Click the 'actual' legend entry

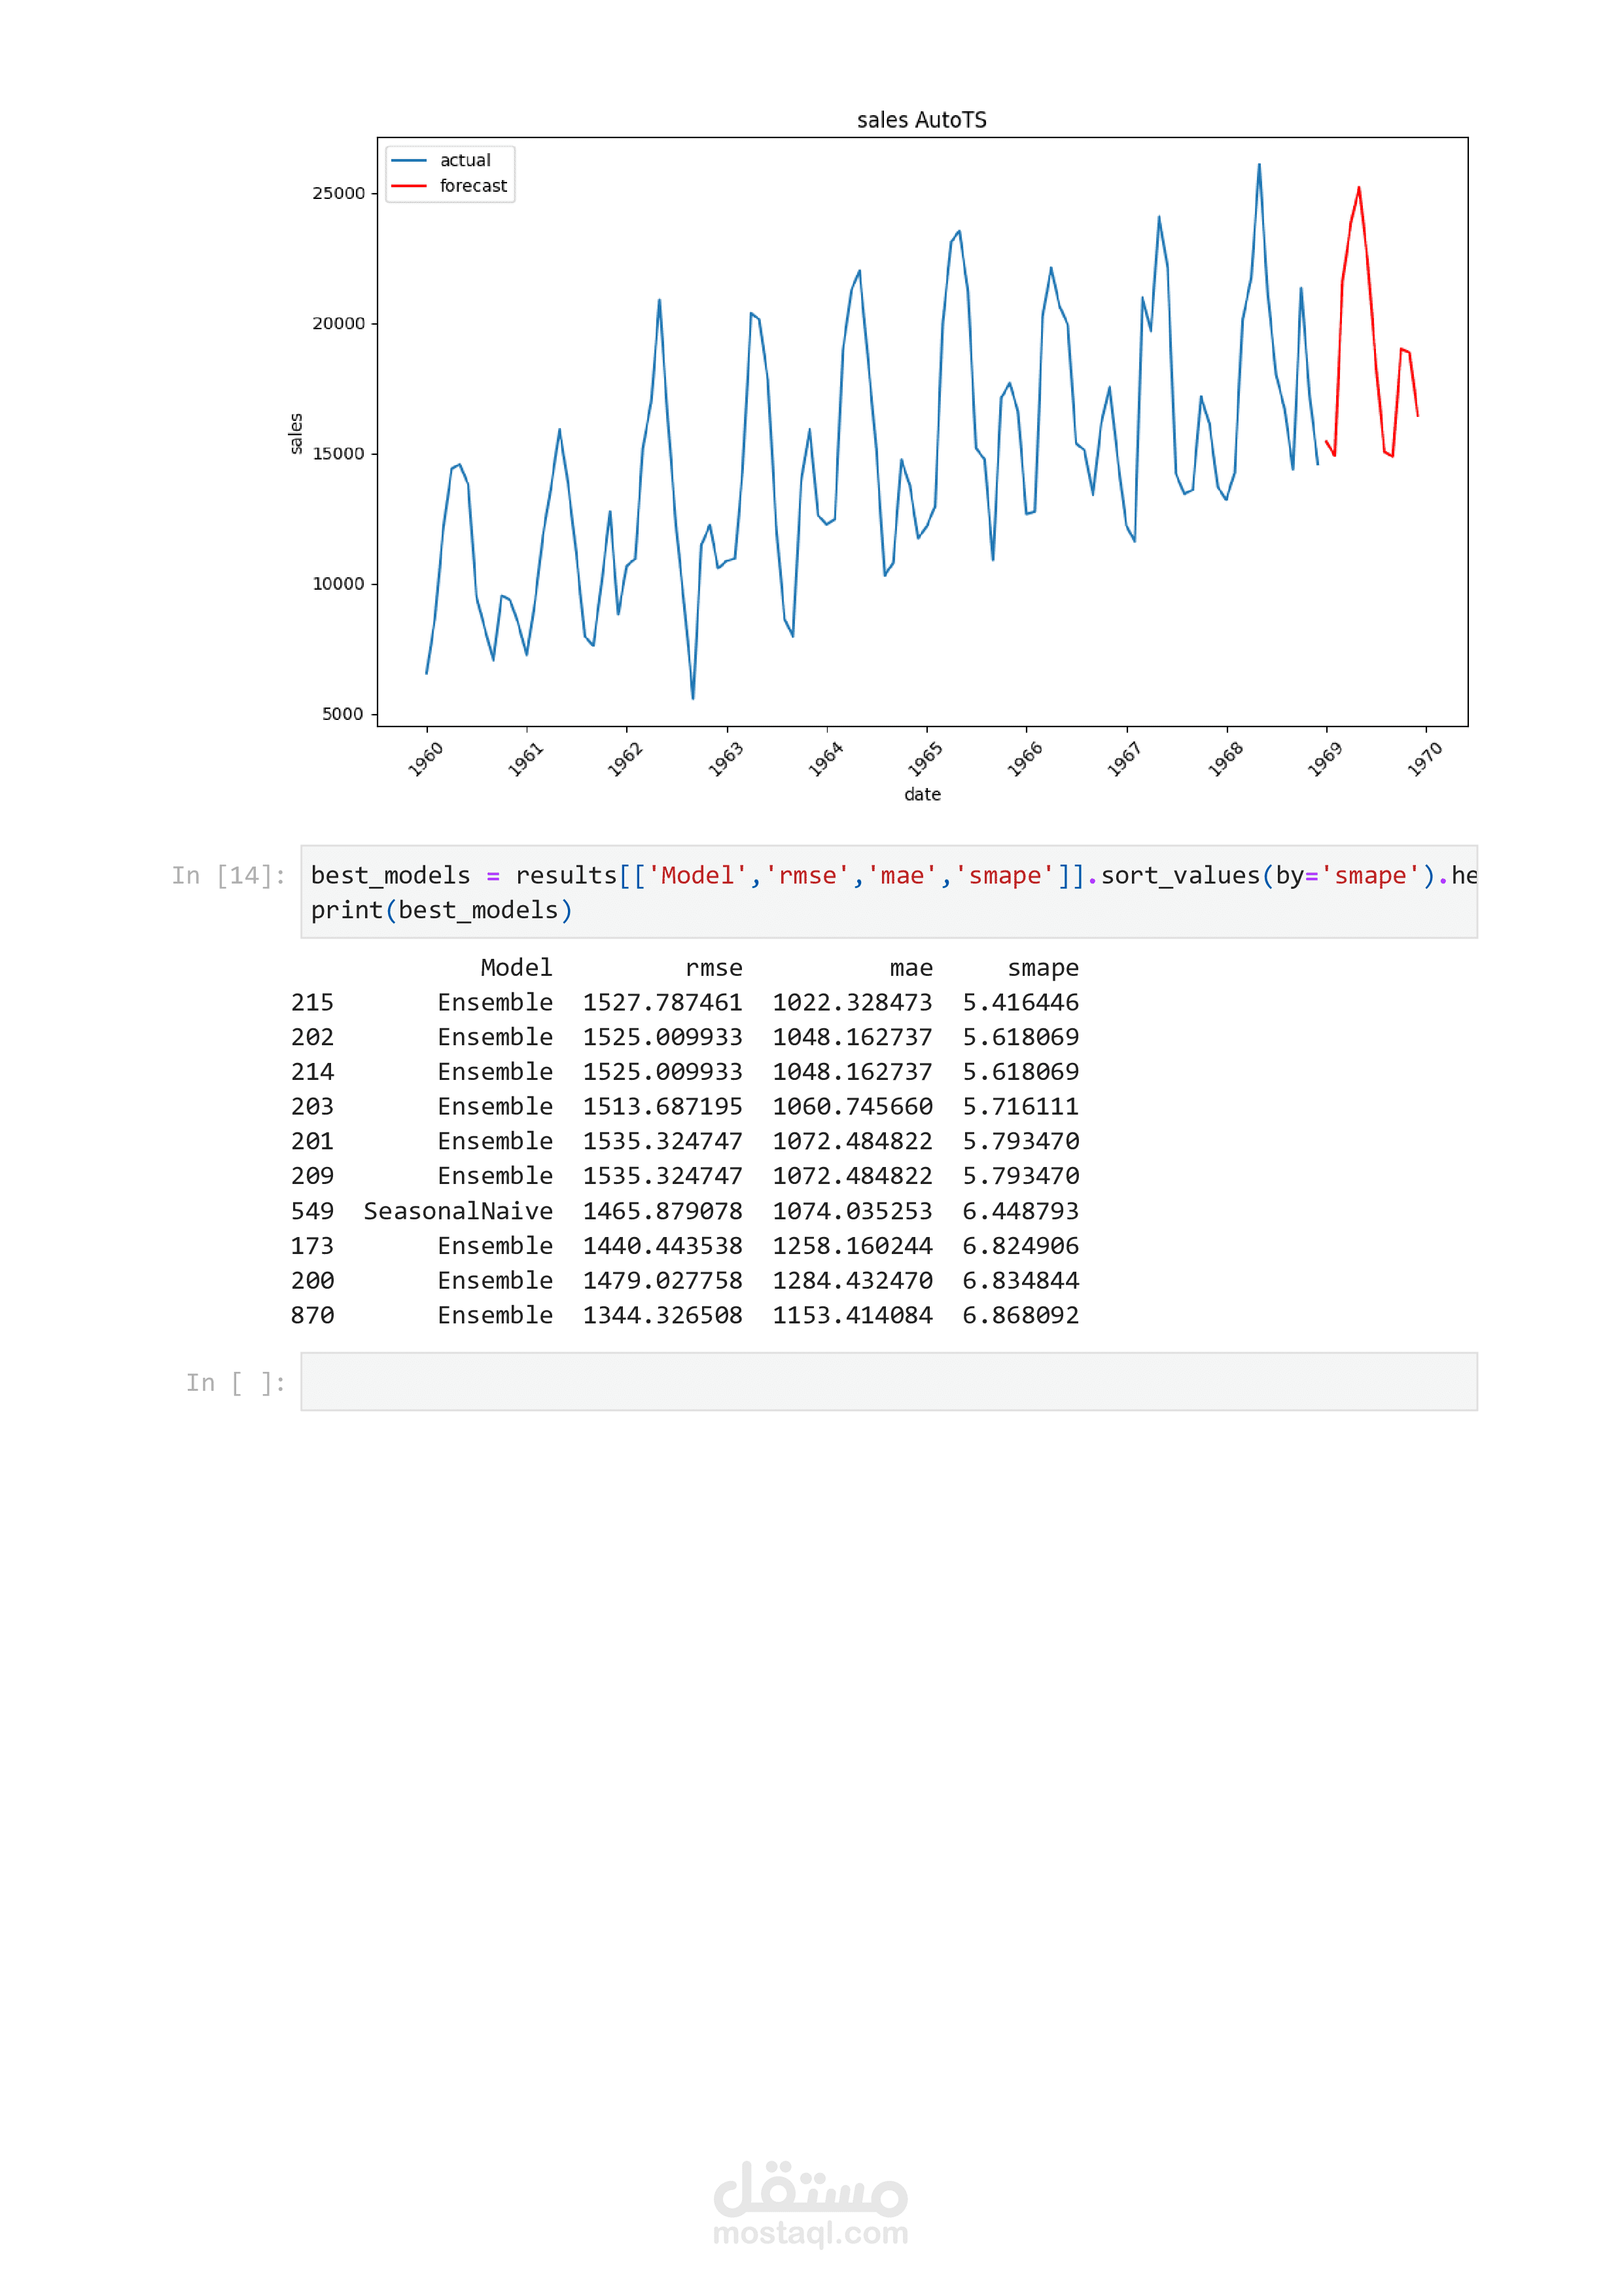(x=466, y=160)
